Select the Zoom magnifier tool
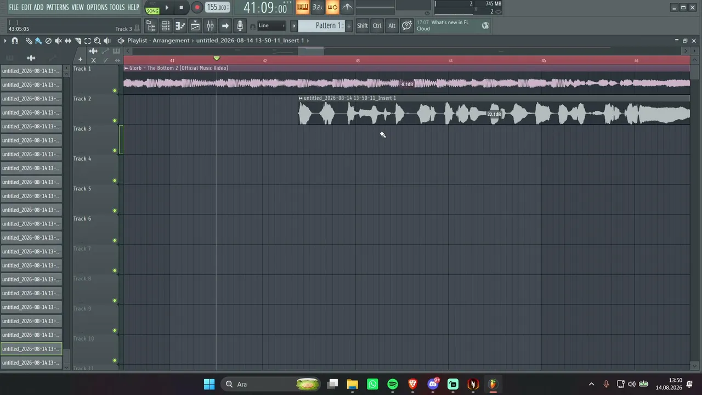Viewport: 702px width, 395px height. (98, 41)
